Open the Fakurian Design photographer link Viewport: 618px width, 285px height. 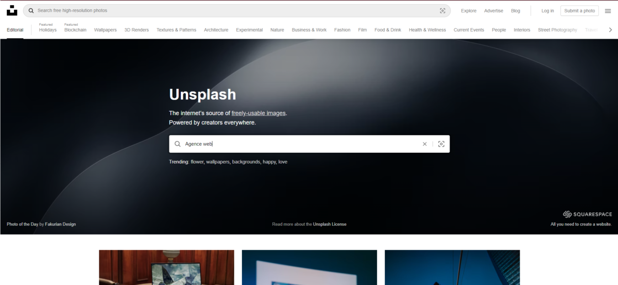[60, 224]
